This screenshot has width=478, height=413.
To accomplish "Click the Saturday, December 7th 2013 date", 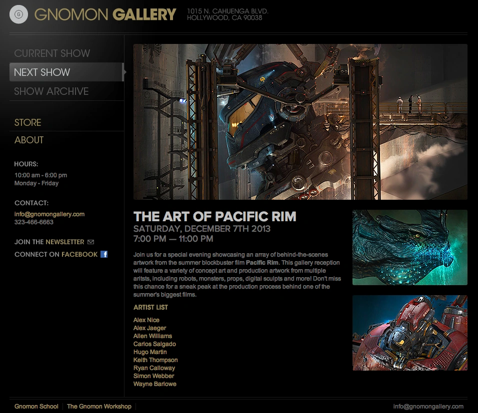I will (x=202, y=229).
